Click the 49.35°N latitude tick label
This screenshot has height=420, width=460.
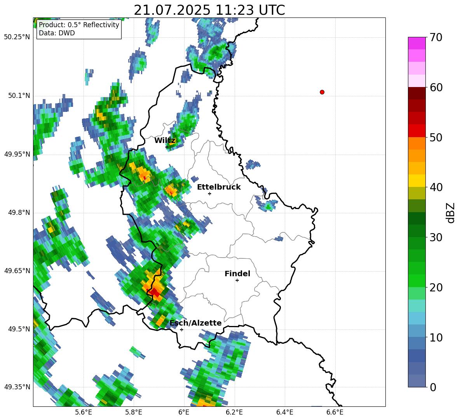pos(17,387)
